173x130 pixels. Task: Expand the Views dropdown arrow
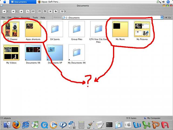pyautogui.click(x=65, y=11)
